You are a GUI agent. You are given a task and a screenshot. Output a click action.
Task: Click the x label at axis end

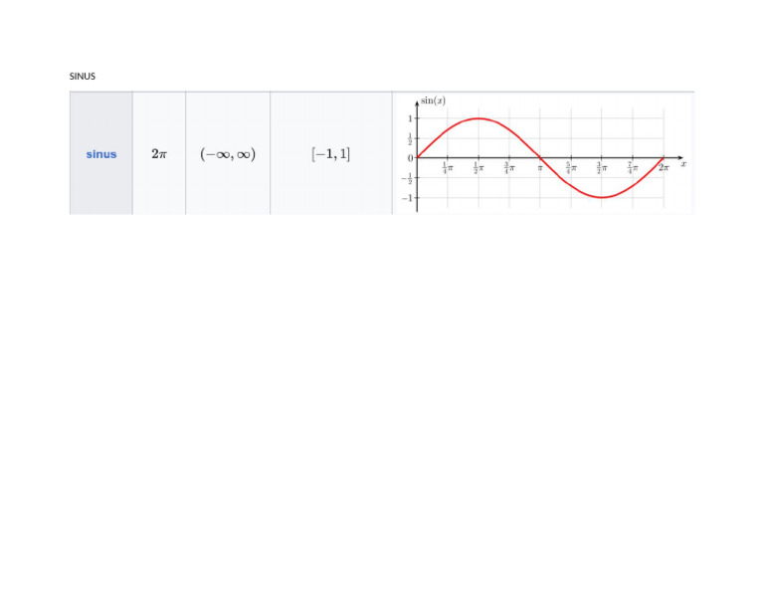(684, 164)
